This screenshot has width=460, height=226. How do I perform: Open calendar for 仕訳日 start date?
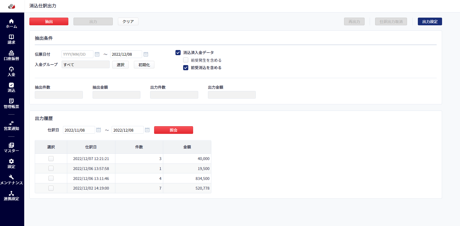99,130
